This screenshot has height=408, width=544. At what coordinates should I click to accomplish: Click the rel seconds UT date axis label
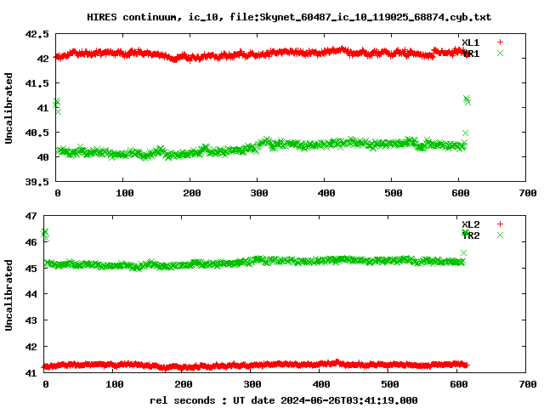pos(283,400)
